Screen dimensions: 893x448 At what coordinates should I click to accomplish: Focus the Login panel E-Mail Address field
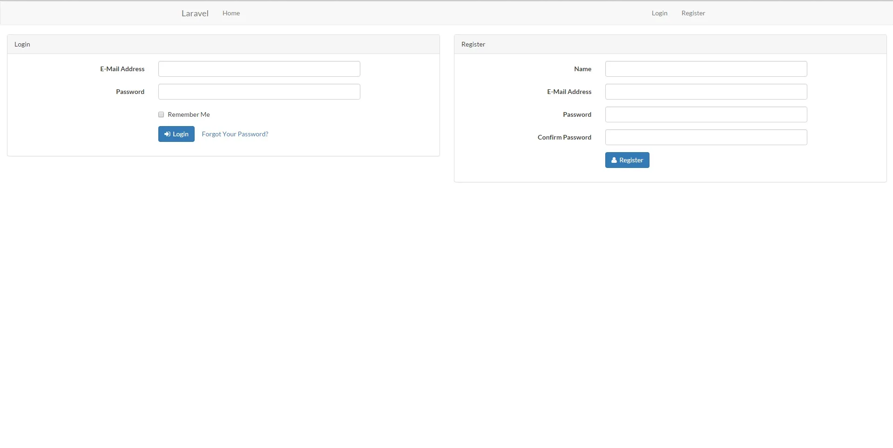(x=259, y=69)
